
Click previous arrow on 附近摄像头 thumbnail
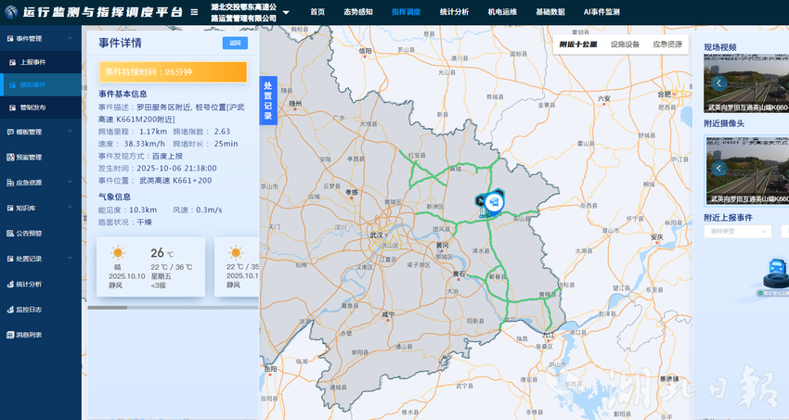718,168
